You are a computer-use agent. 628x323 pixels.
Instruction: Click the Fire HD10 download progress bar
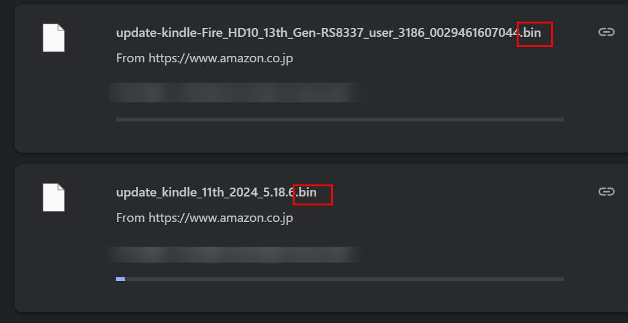click(x=340, y=120)
